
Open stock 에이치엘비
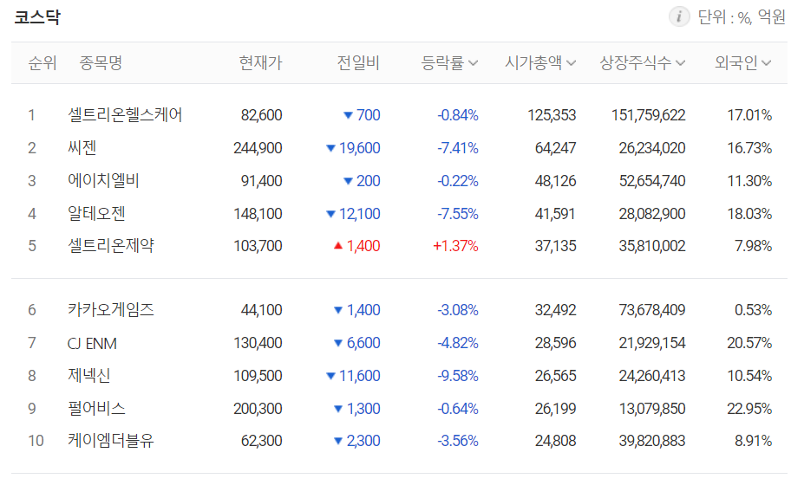coord(103,181)
